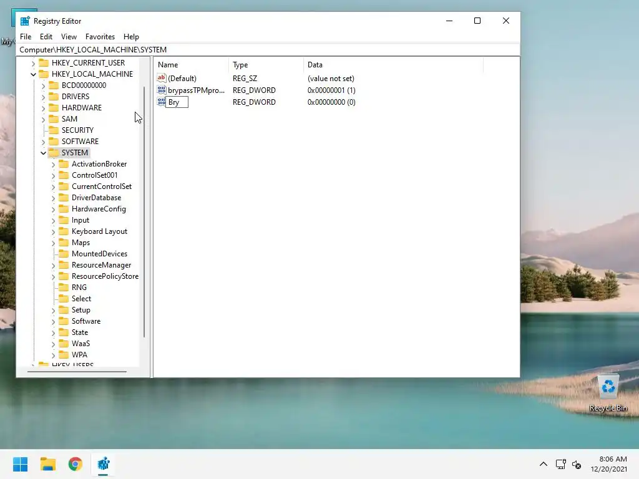Sort values by the Data column header

click(393, 65)
